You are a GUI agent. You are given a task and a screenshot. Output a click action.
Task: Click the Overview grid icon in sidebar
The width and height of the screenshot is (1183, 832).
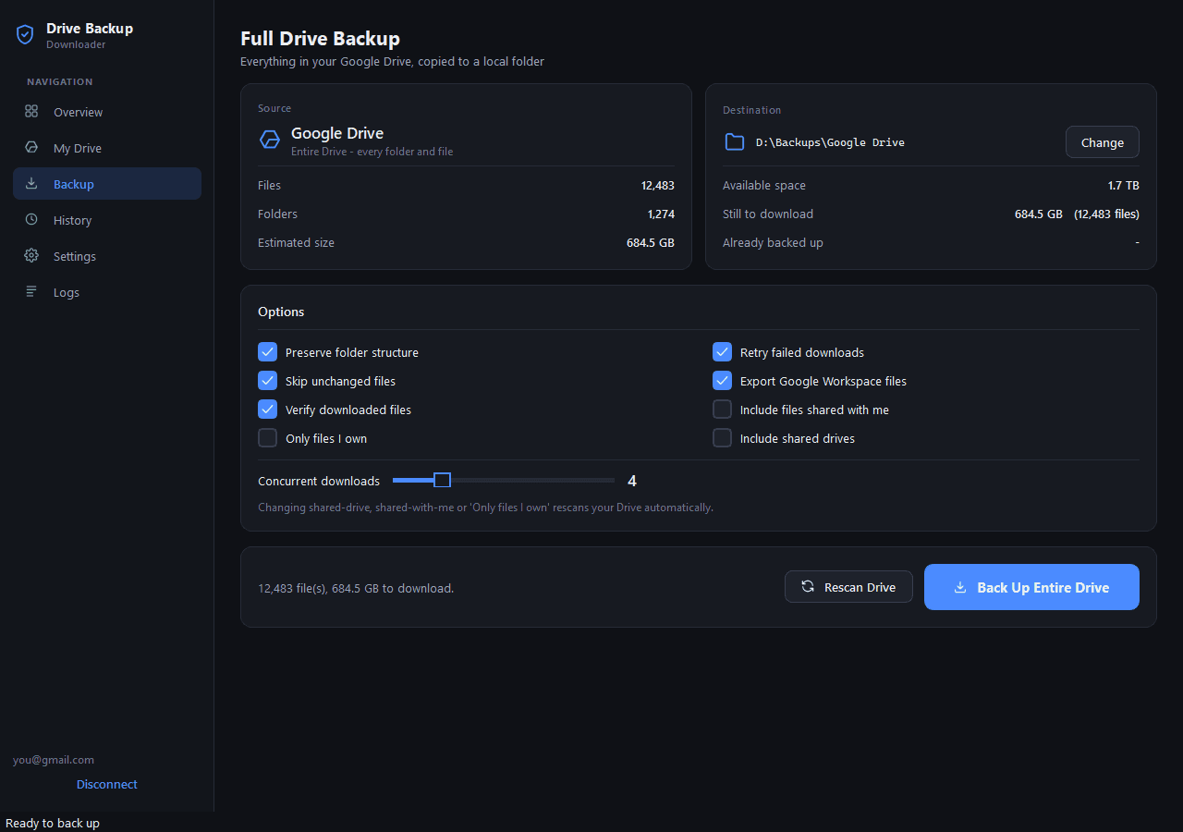pos(31,112)
